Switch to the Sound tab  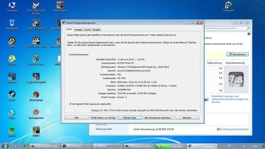pos(87,29)
